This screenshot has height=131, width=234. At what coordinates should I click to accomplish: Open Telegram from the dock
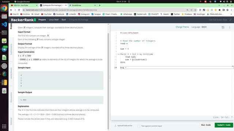click(x=4, y=49)
